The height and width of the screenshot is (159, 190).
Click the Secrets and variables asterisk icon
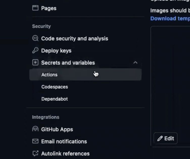[35, 62]
